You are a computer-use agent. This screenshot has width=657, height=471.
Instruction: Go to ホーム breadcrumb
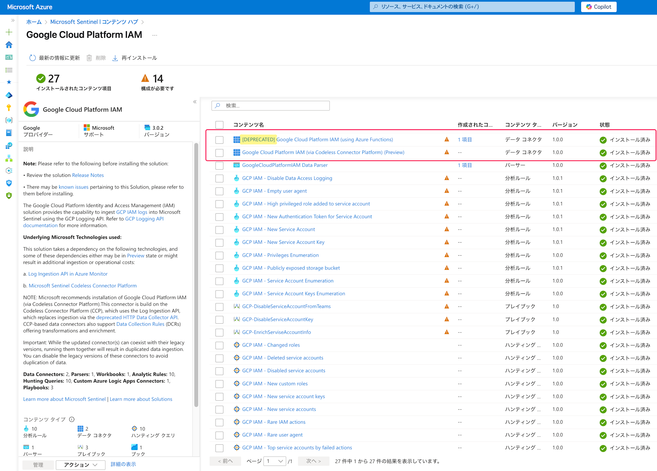(34, 22)
